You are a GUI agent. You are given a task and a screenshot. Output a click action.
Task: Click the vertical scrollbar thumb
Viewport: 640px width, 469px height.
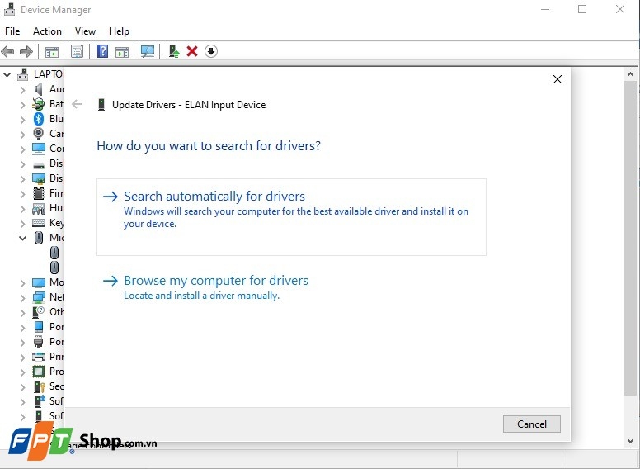630,238
